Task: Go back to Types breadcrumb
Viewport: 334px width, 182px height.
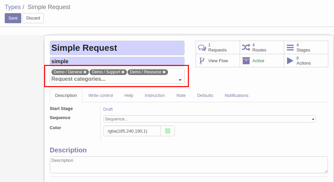Action: click(13, 7)
